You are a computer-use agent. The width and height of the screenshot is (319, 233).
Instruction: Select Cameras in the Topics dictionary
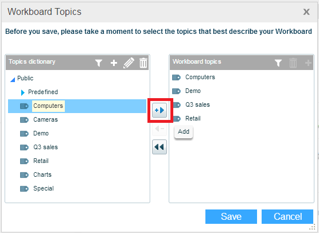pos(45,119)
